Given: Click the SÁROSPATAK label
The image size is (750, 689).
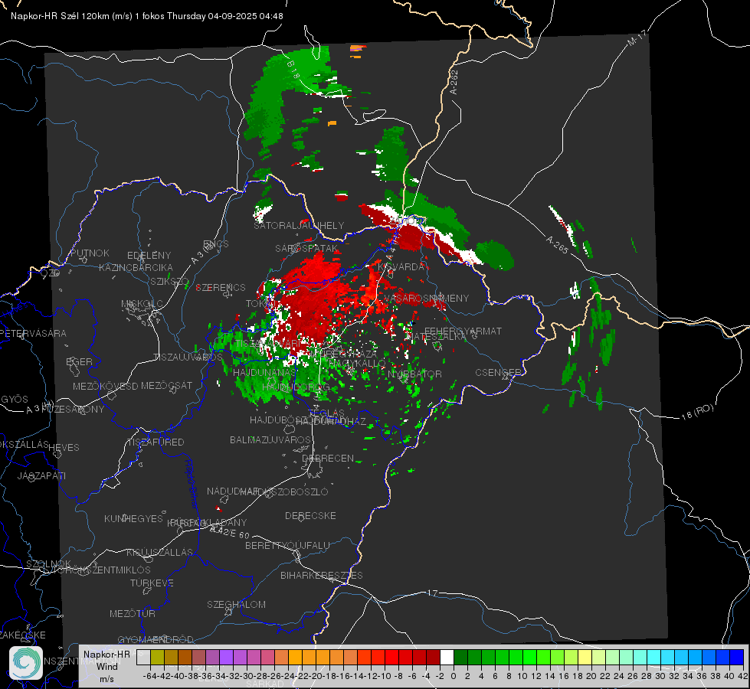Looking at the screenshot, I should point(306,248).
